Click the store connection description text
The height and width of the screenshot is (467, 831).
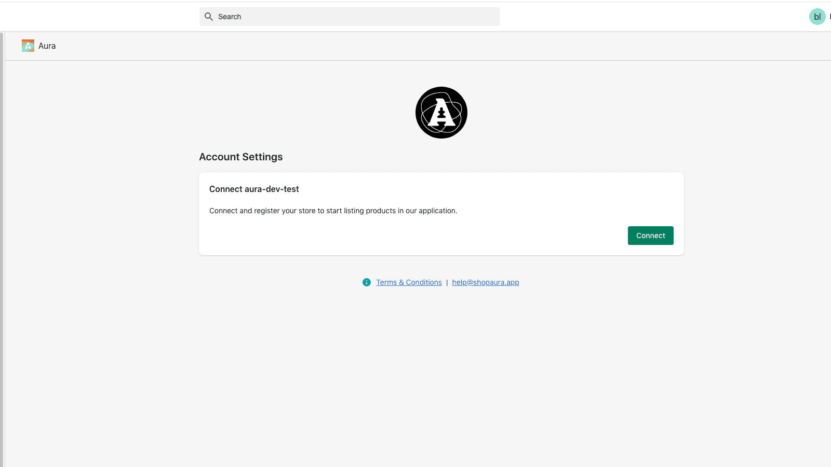pos(333,211)
